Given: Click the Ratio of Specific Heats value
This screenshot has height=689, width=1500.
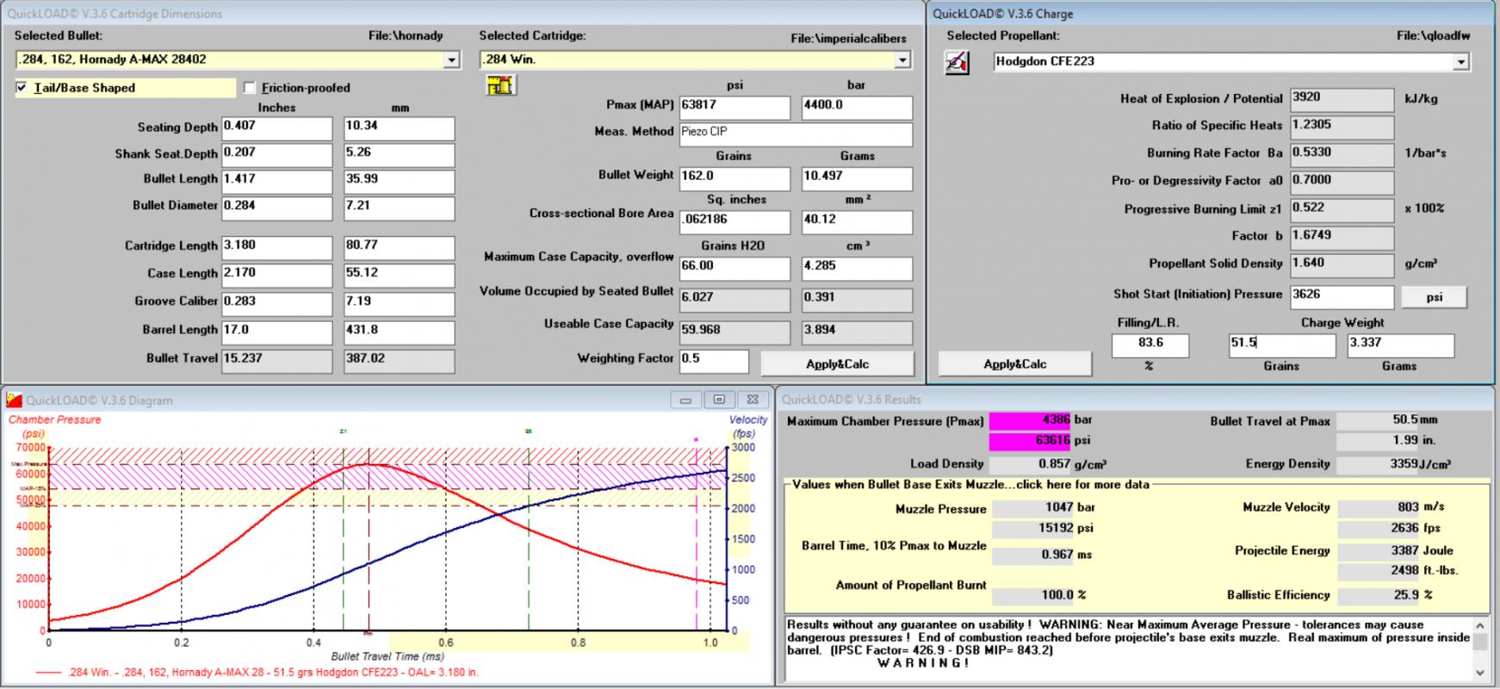Looking at the screenshot, I should click(x=1342, y=127).
